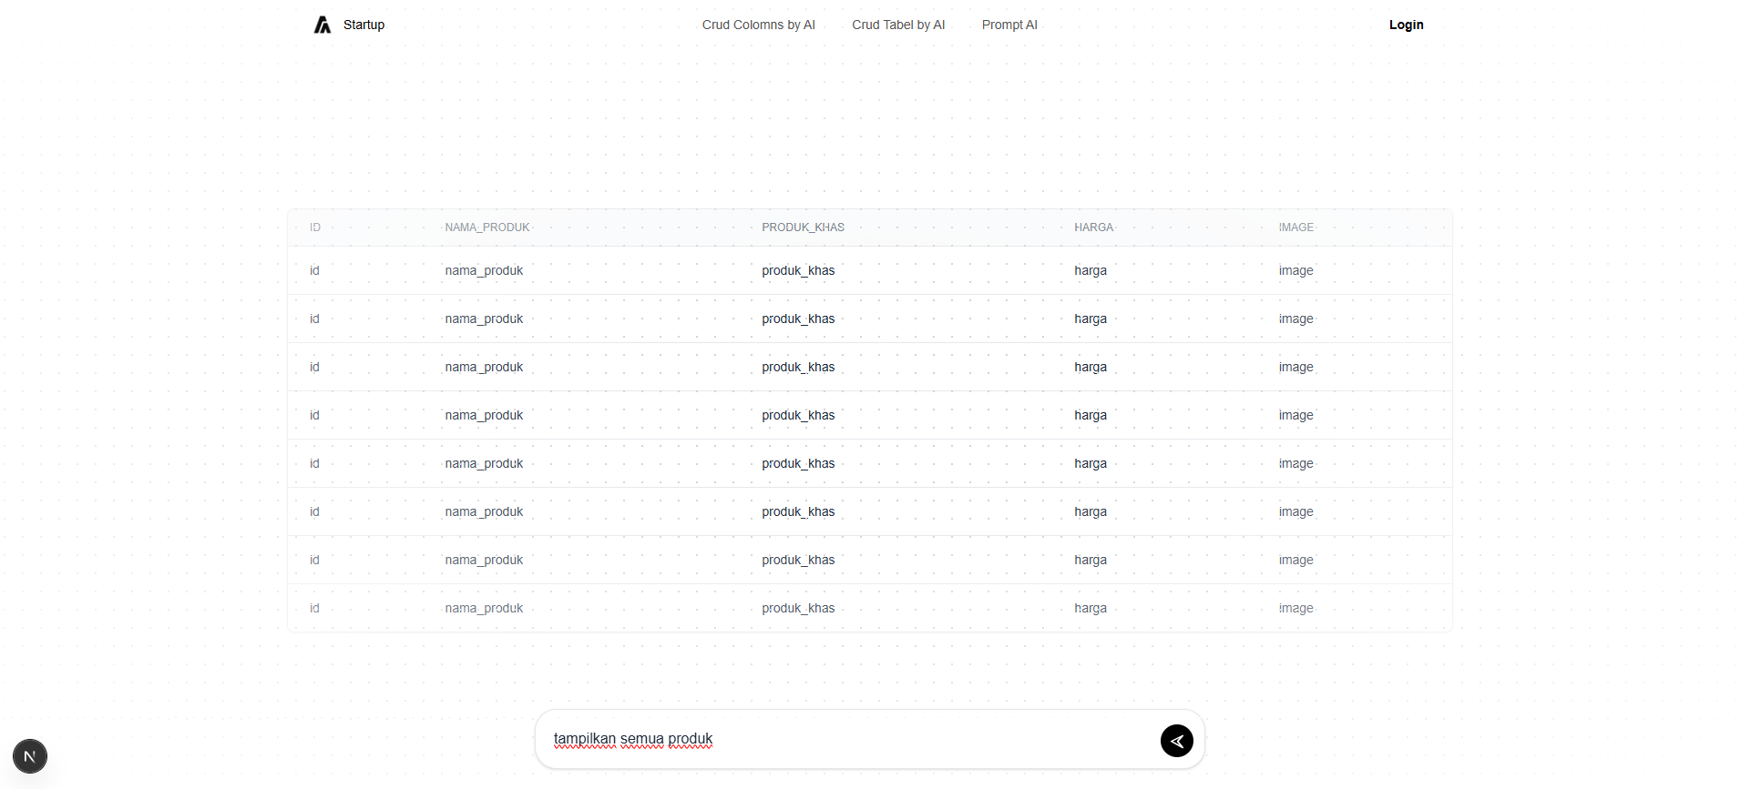
Task: Click the Startup logo icon
Action: pos(322,25)
